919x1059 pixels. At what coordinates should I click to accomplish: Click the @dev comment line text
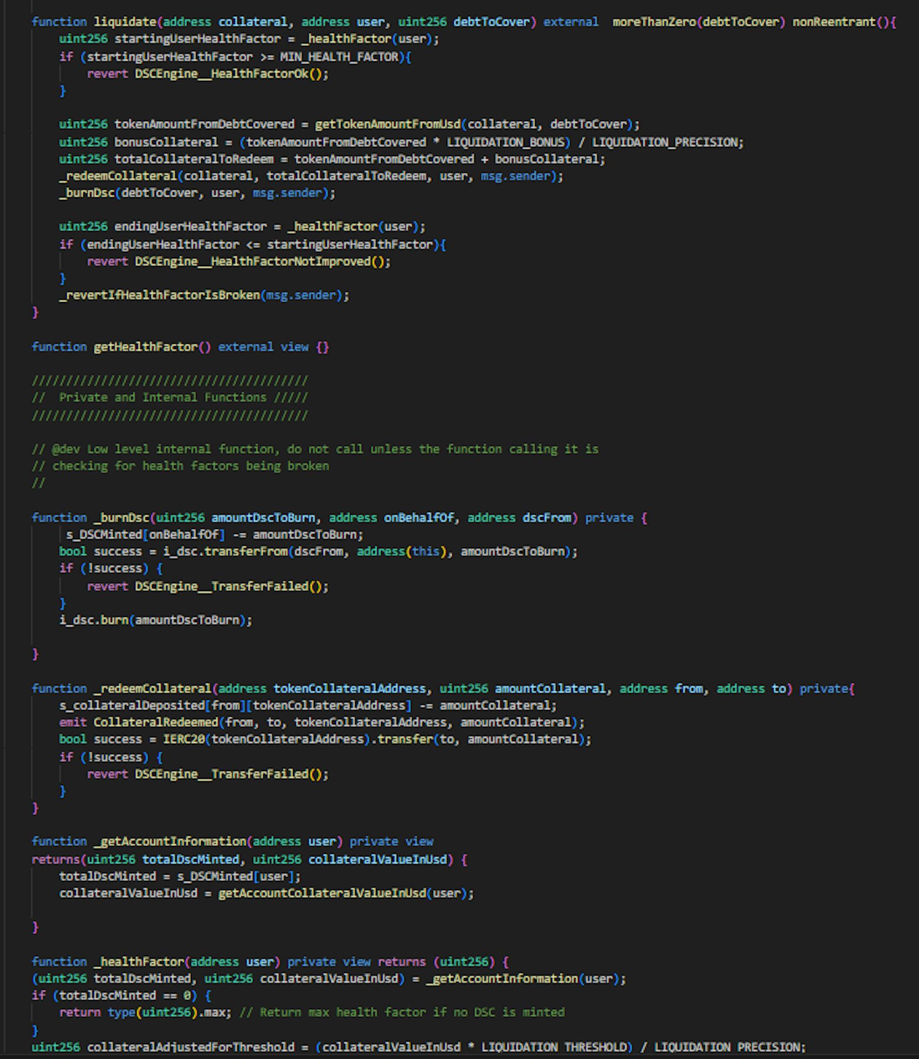[x=315, y=449]
